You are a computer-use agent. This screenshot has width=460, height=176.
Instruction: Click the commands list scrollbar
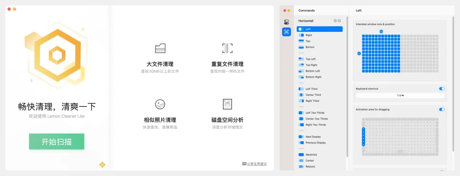pyautogui.click(x=348, y=87)
